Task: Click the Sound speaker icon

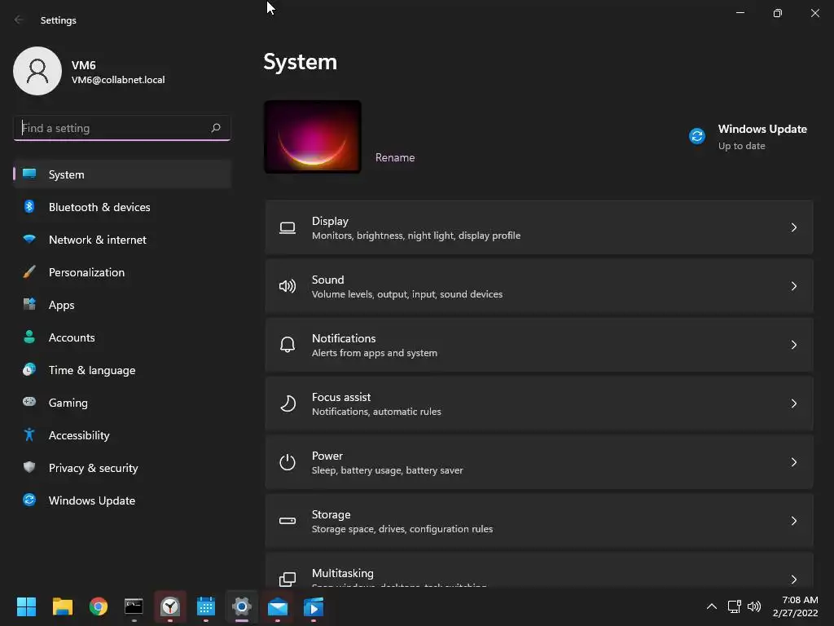Action: 288,286
